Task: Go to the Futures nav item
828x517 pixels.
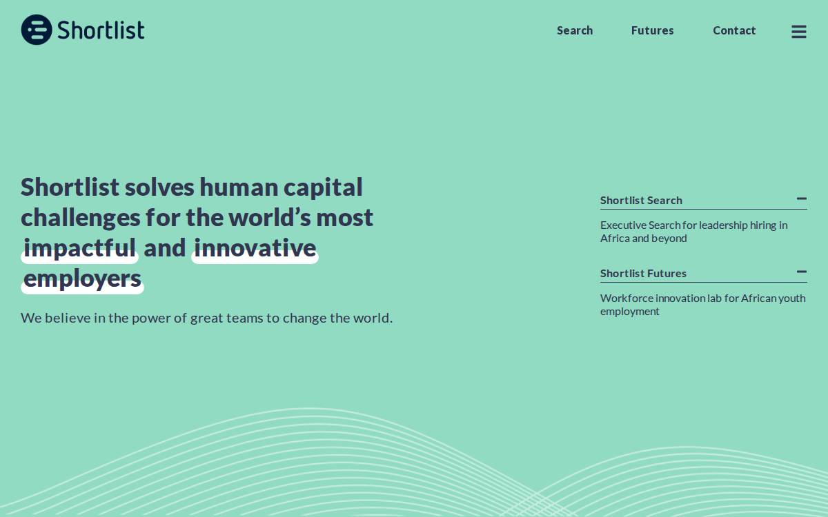Action: (x=652, y=30)
